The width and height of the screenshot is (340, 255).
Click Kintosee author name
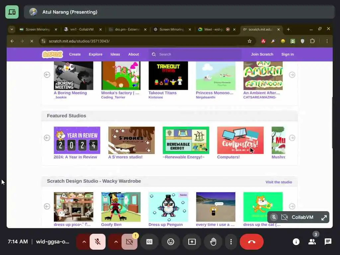[155, 97]
